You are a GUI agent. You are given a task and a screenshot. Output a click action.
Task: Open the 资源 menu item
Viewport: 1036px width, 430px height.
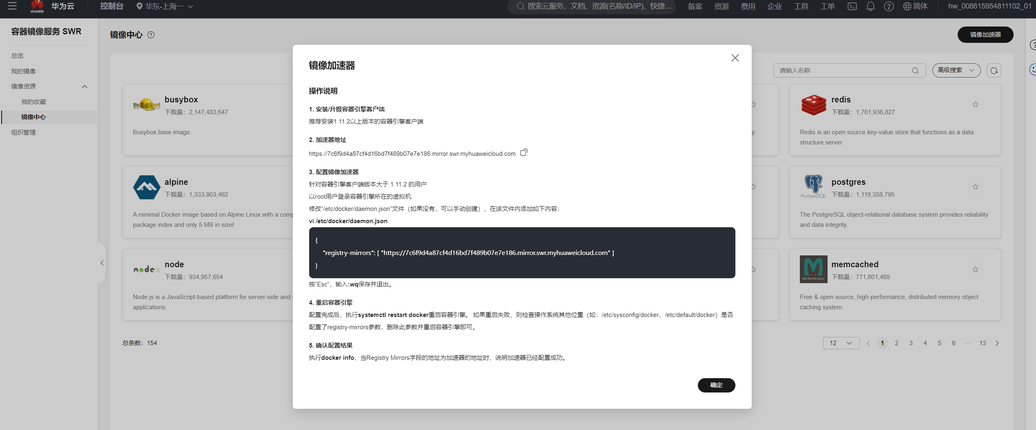click(721, 7)
